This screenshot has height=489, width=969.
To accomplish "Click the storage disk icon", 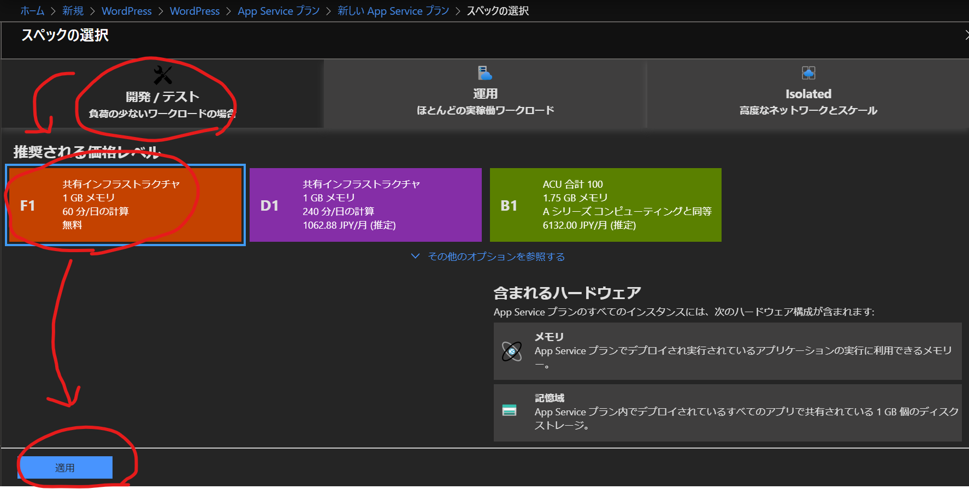I will 509,410.
